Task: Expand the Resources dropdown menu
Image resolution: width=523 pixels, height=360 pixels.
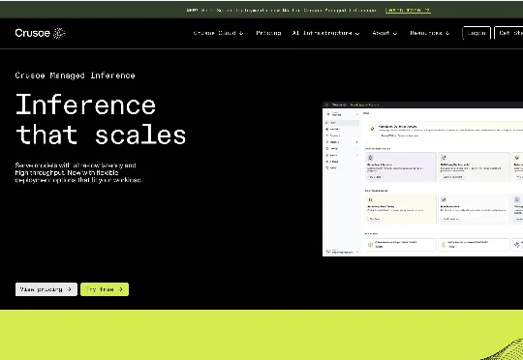Action: (x=430, y=33)
